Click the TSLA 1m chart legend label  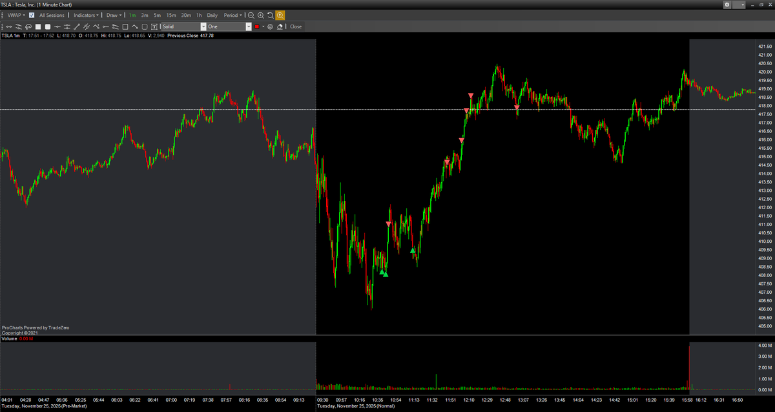[x=10, y=36]
